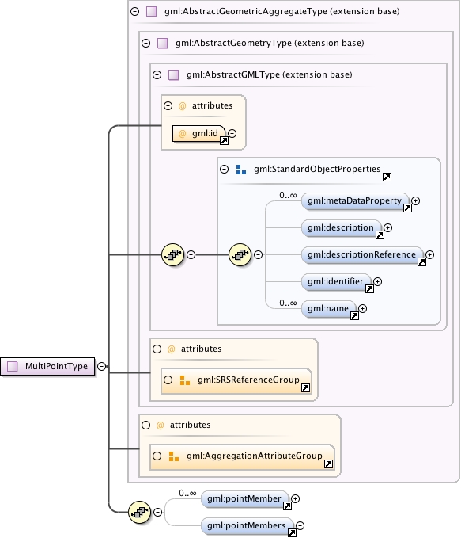Expand the gml:AggregationAttributeGroup node

pyautogui.click(x=157, y=456)
